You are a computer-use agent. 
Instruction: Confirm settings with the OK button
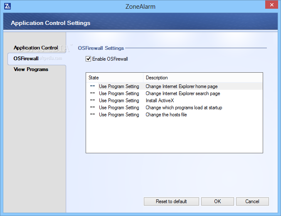click(217, 201)
